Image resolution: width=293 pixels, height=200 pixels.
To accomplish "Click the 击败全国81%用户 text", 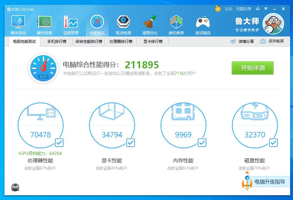I will tap(183, 168).
